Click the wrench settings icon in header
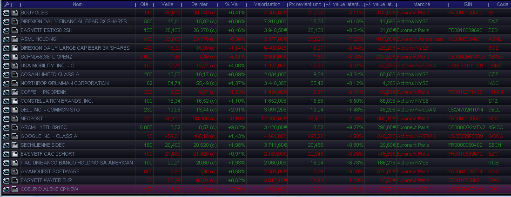The height and width of the screenshot is (197, 511). pyautogui.click(x=6, y=5)
